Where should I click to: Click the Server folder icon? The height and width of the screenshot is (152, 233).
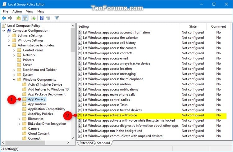(19, 65)
